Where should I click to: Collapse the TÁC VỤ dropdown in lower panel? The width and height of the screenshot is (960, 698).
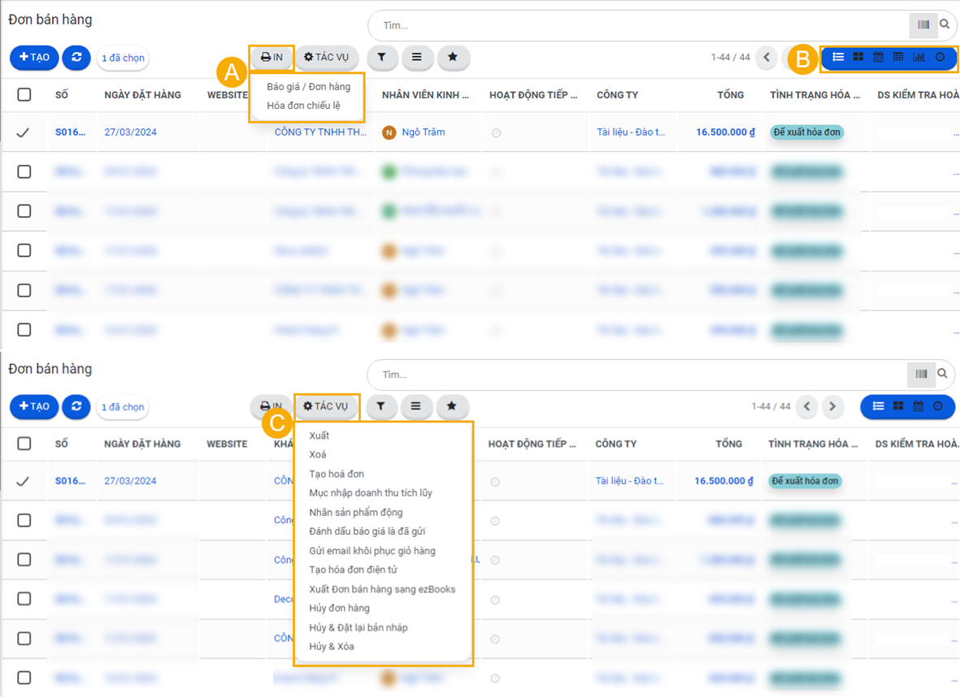326,406
